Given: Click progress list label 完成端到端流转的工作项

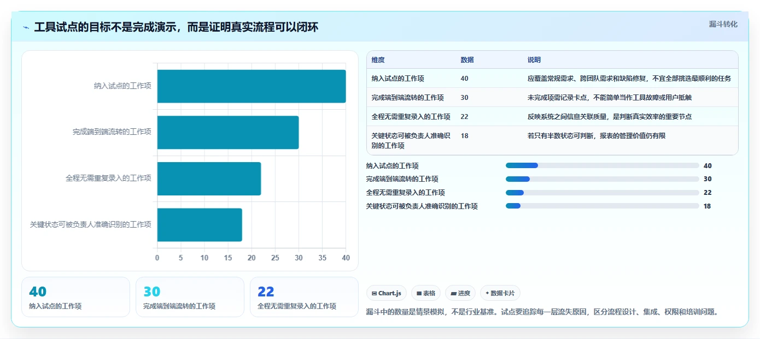Looking at the screenshot, I should point(402,179).
